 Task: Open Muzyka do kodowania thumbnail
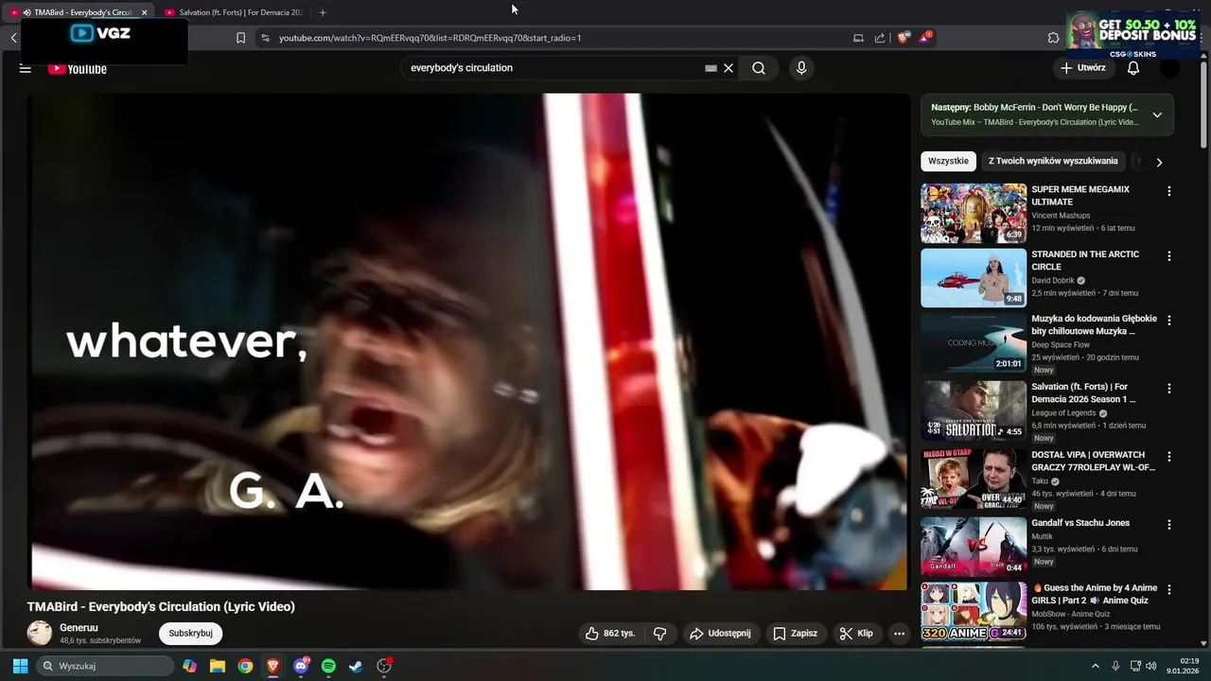click(974, 342)
